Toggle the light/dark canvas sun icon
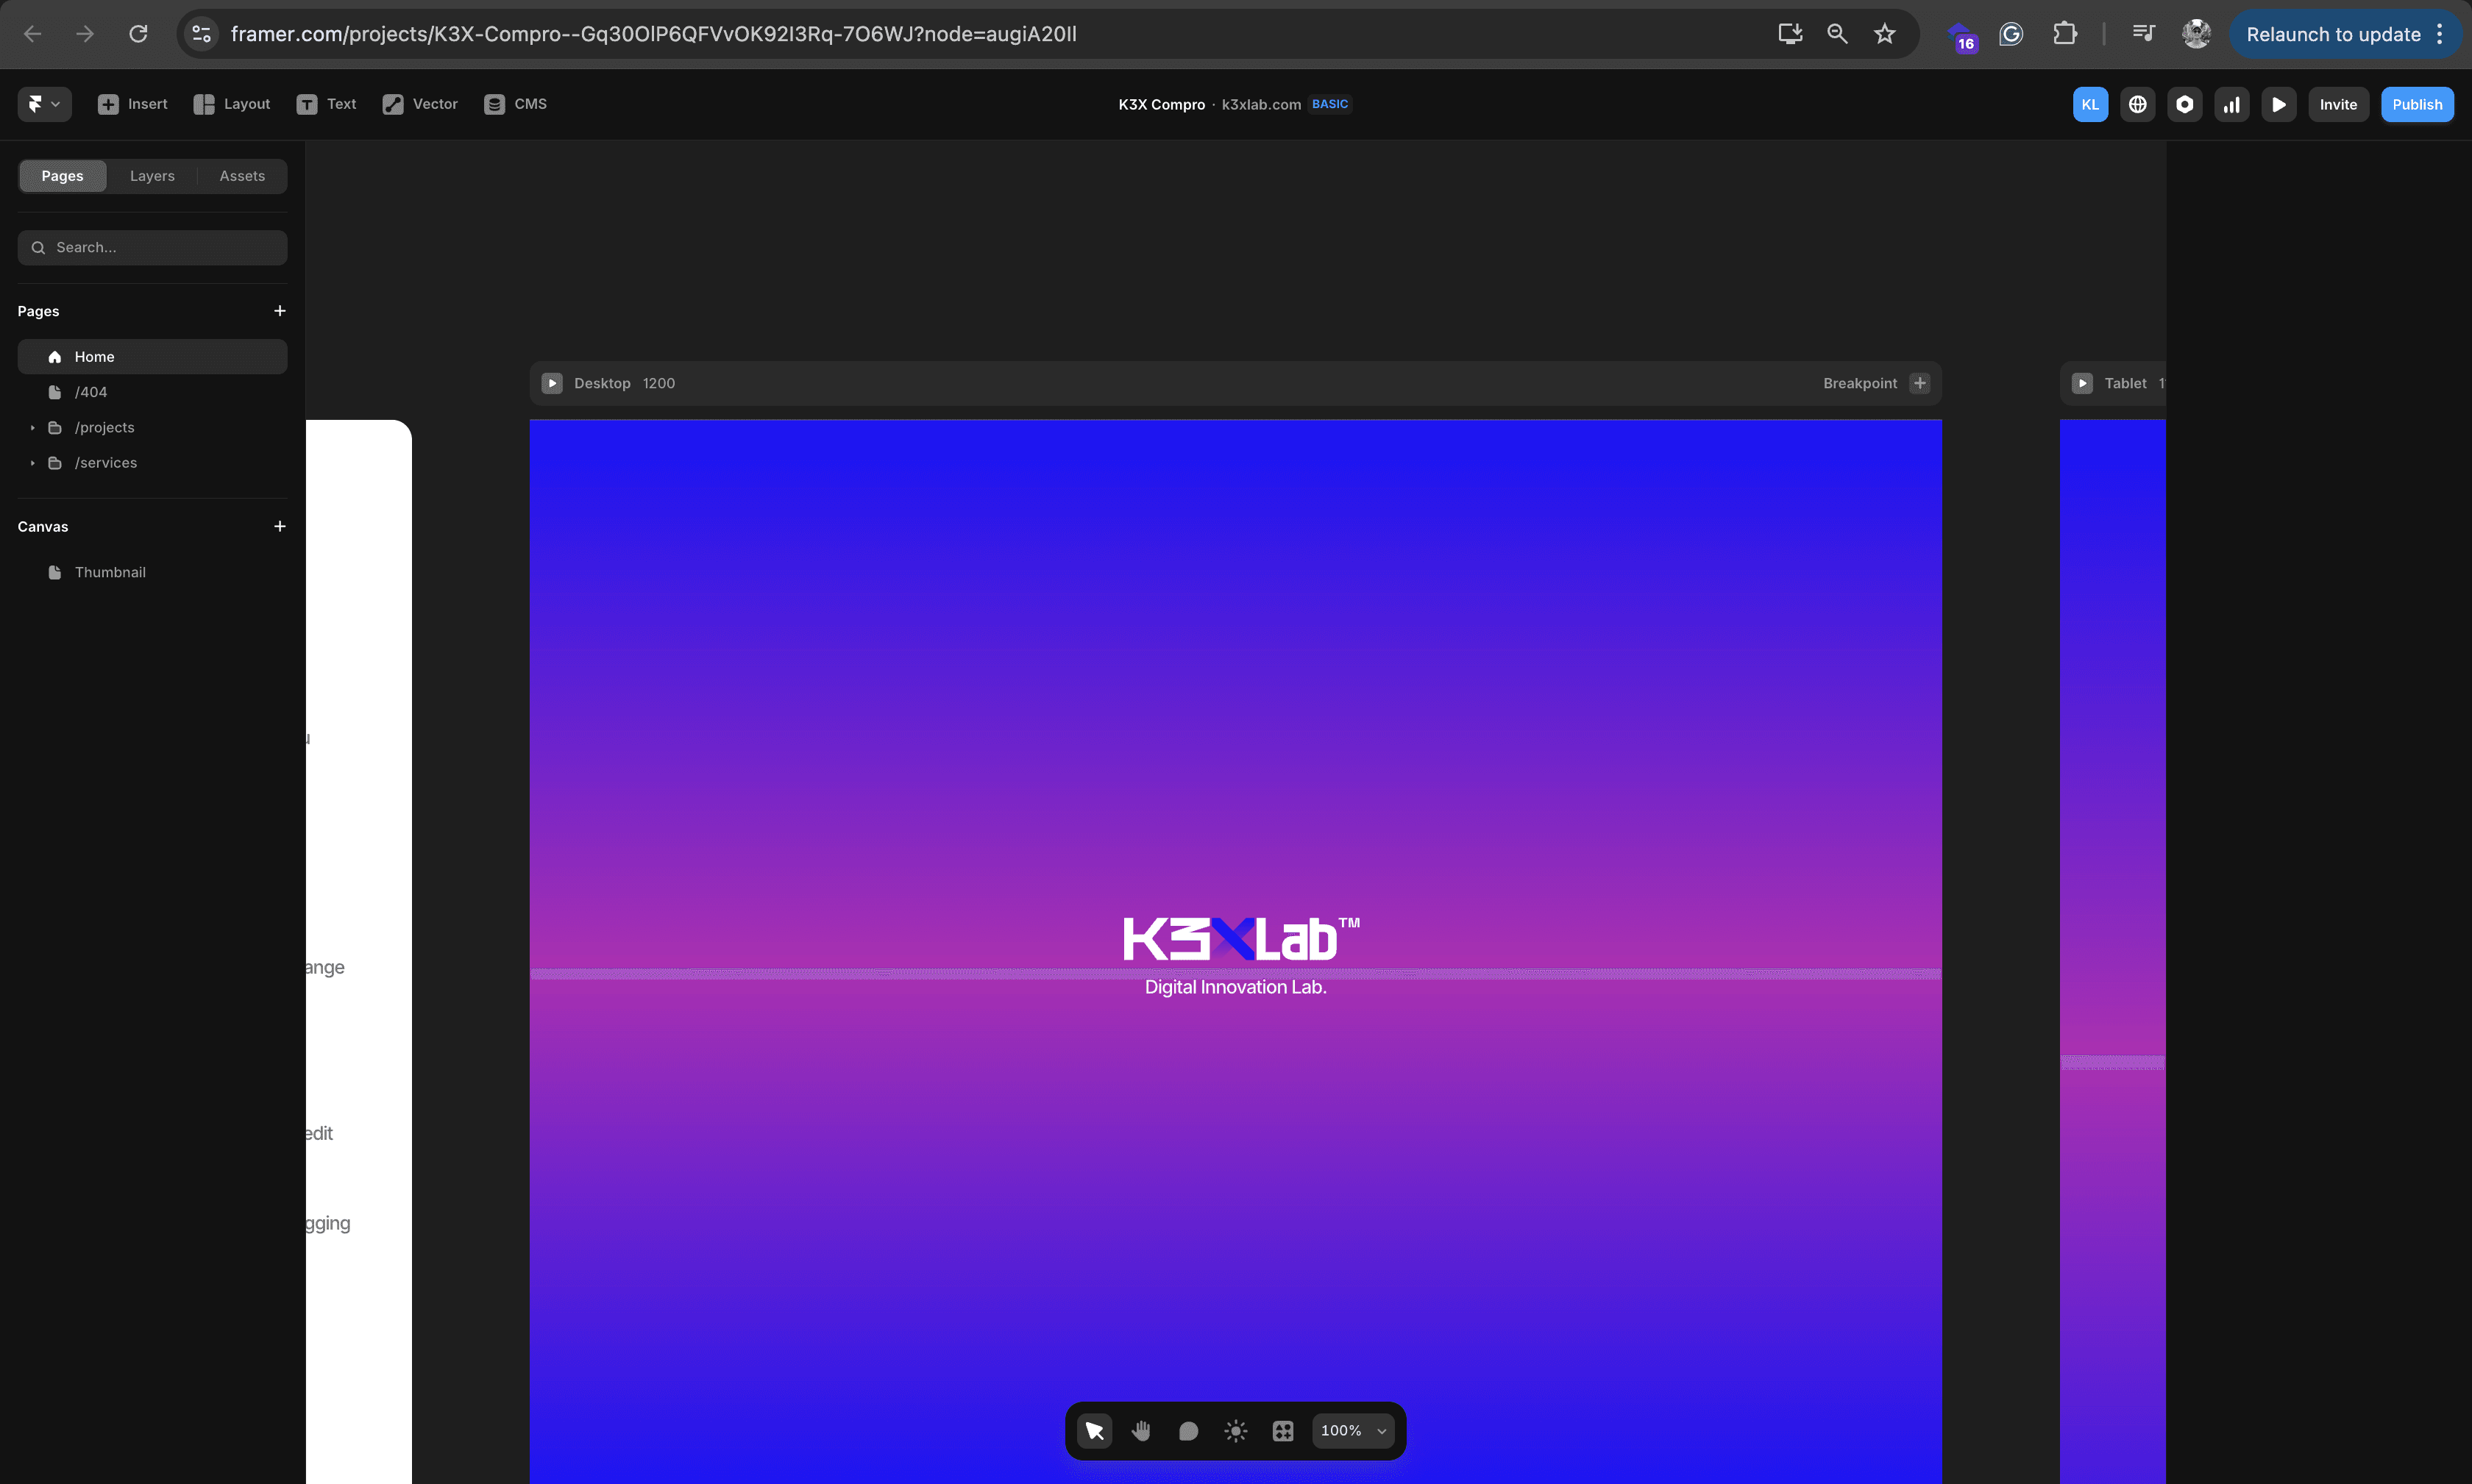Viewport: 2472px width, 1484px height. pyautogui.click(x=1235, y=1431)
